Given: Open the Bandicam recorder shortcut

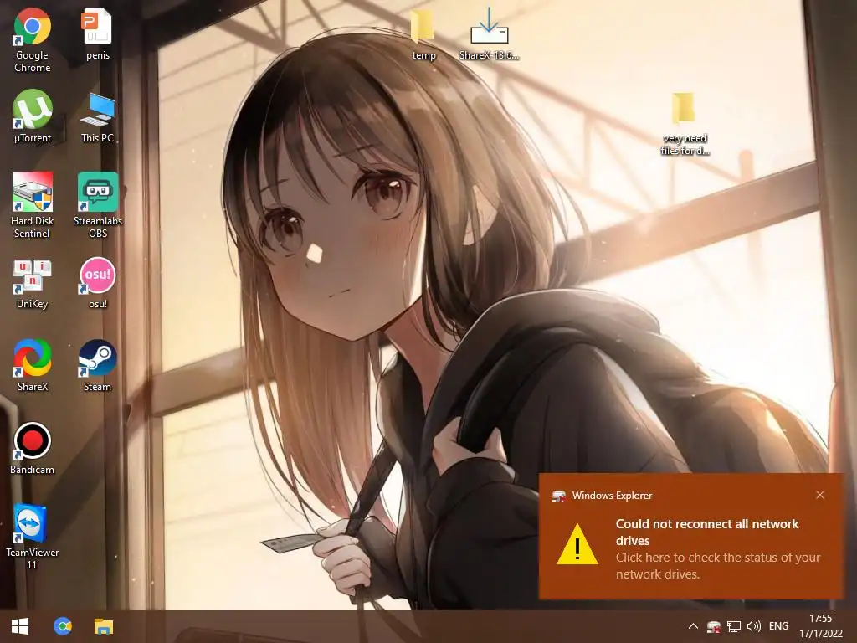Looking at the screenshot, I should pyautogui.click(x=33, y=449).
